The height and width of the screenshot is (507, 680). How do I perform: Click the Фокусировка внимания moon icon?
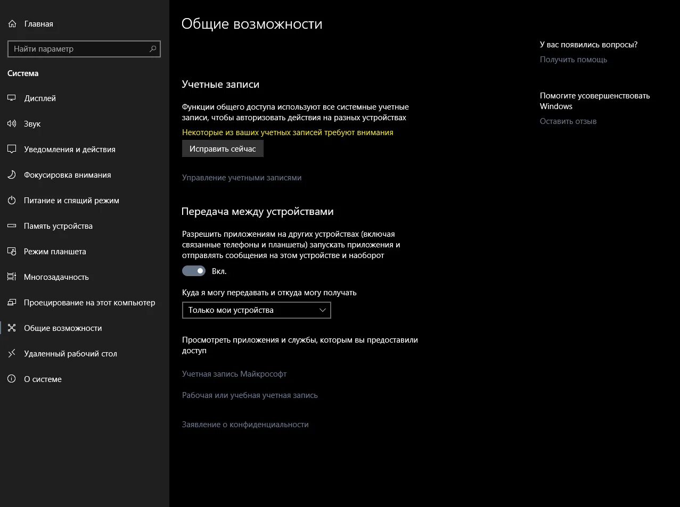[12, 175]
